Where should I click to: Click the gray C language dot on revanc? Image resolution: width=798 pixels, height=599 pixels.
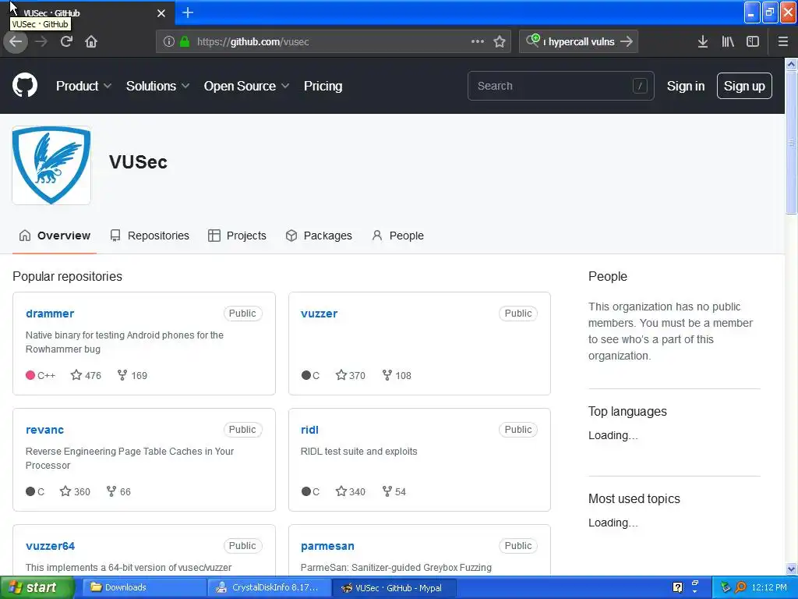30,491
